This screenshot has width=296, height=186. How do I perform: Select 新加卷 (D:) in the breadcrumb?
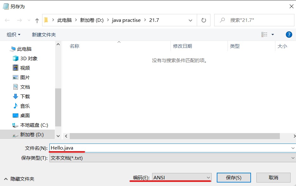(92, 20)
